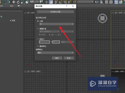
Task: Toggle the Angle Snap icon
Action: coord(60,2)
